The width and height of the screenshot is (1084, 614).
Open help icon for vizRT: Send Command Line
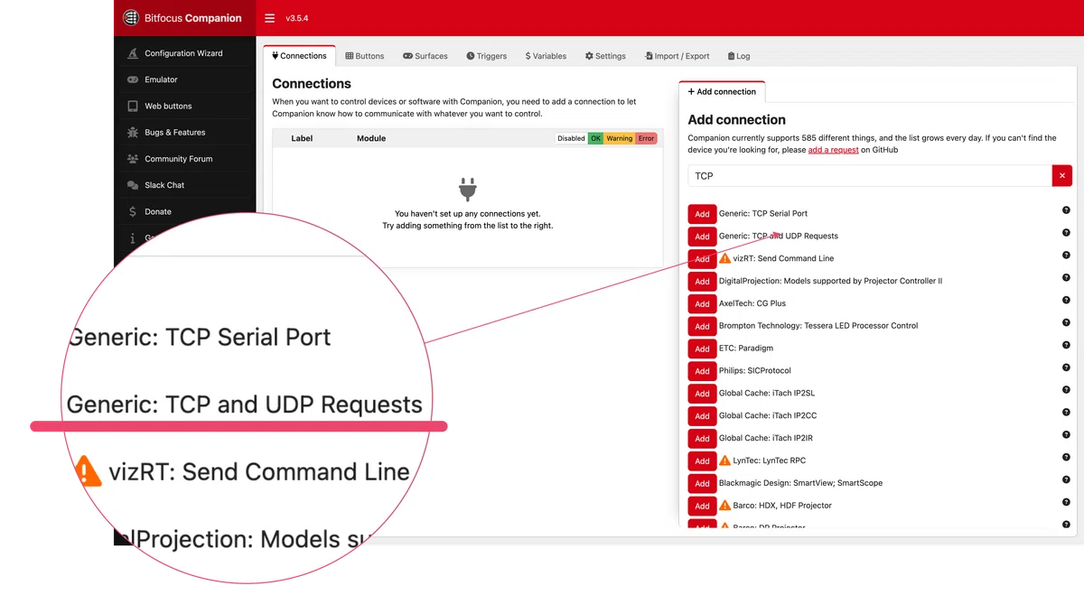(1066, 256)
